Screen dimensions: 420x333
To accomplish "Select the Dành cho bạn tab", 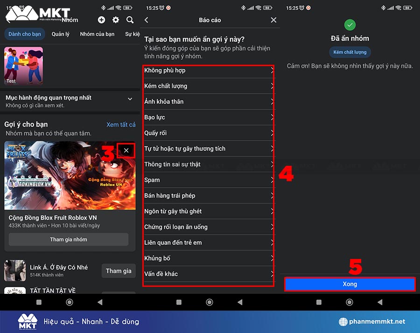I will coord(25,34).
